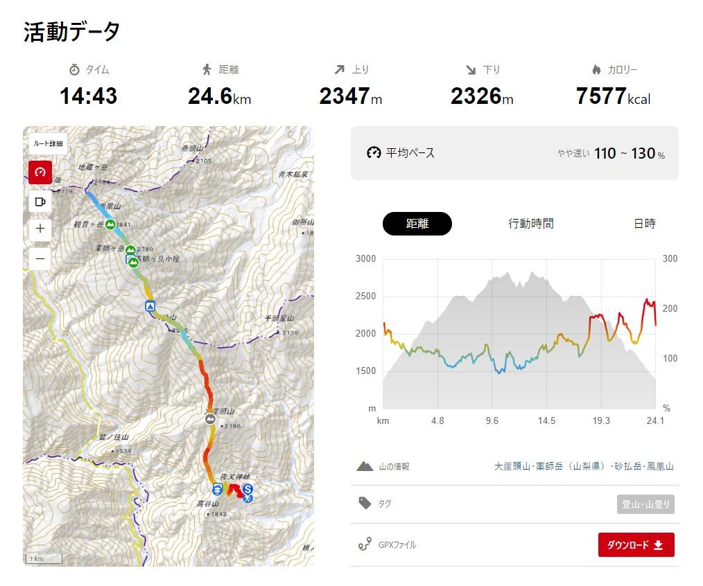
Task: Open ルート詳細 route details button
Action: pyautogui.click(x=48, y=144)
